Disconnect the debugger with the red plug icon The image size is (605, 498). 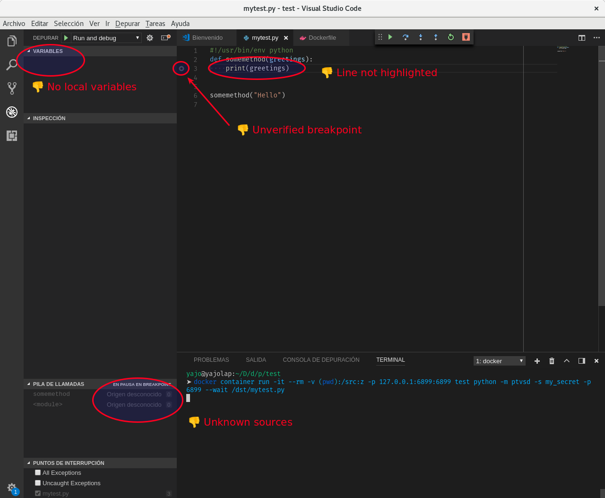466,37
